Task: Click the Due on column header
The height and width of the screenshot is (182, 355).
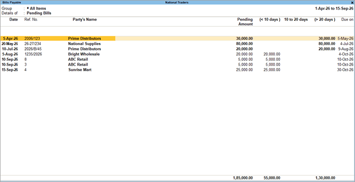Action: click(347, 20)
